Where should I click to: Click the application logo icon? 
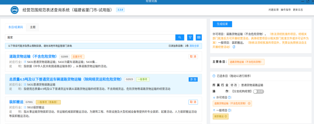[x=15, y=10]
